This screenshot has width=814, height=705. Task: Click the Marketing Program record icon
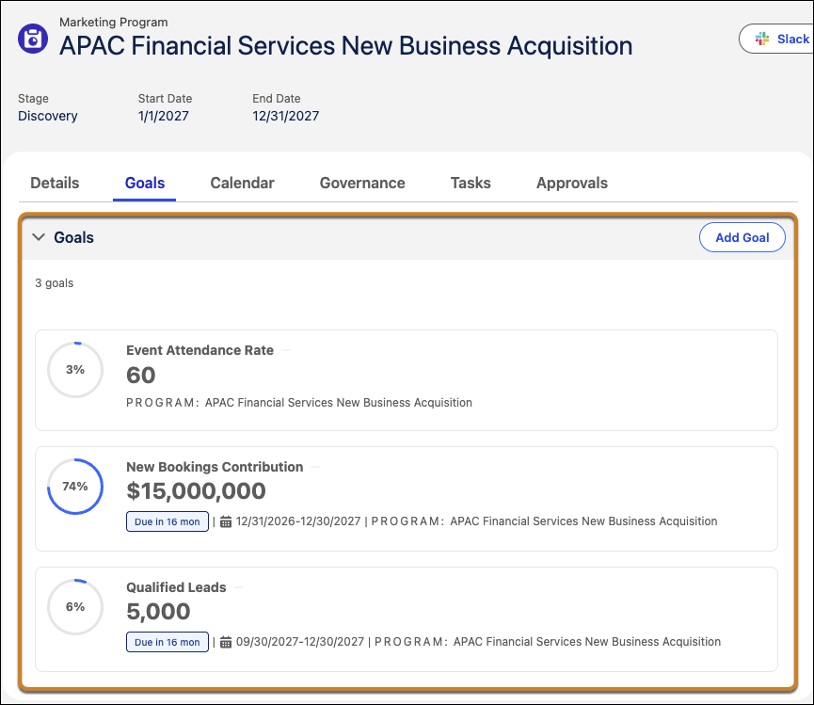(33, 39)
